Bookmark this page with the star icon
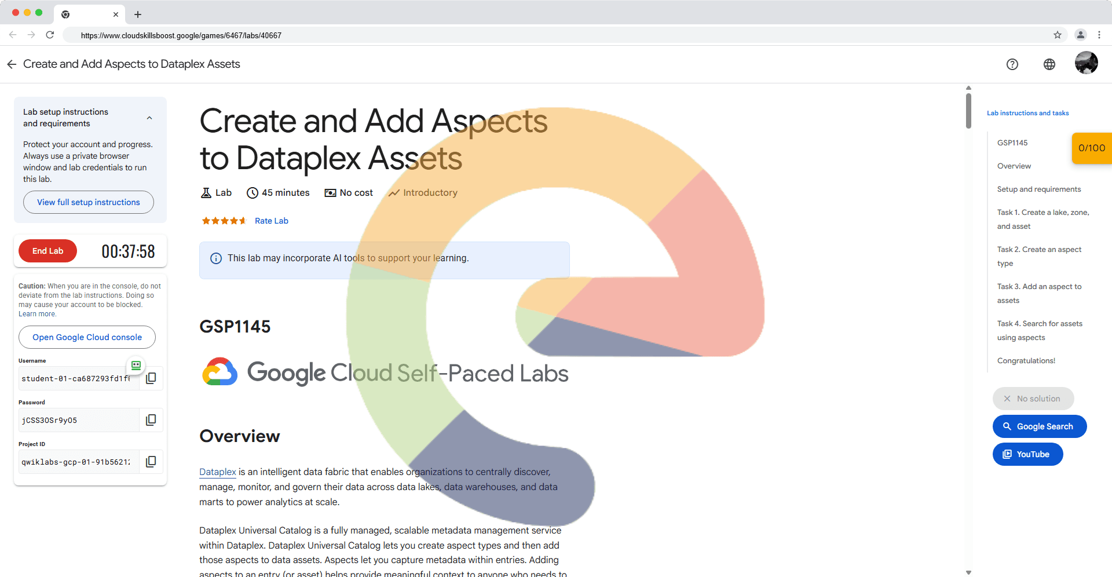The height and width of the screenshot is (577, 1112). point(1057,35)
